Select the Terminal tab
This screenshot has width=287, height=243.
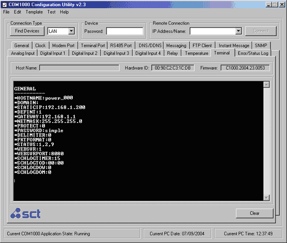[x=222, y=53]
